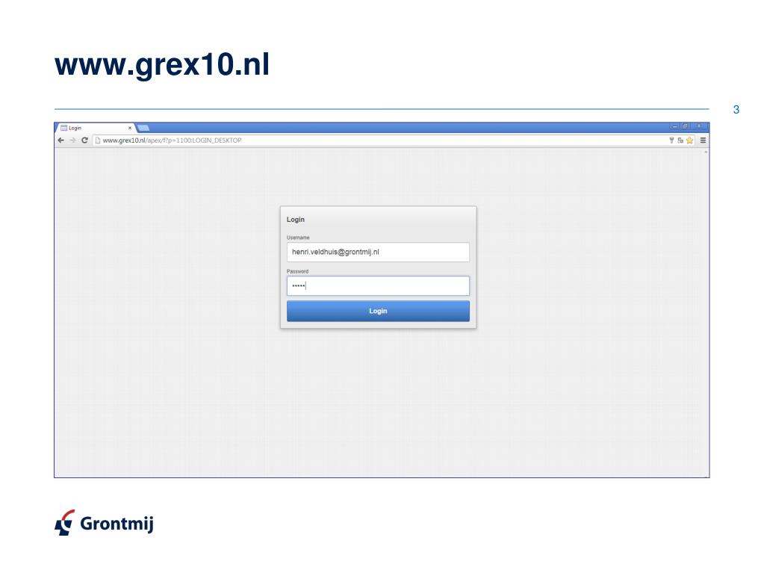This screenshot has height=573, width=764.
Task: Click the page icon beside the URL
Action: click(x=97, y=140)
